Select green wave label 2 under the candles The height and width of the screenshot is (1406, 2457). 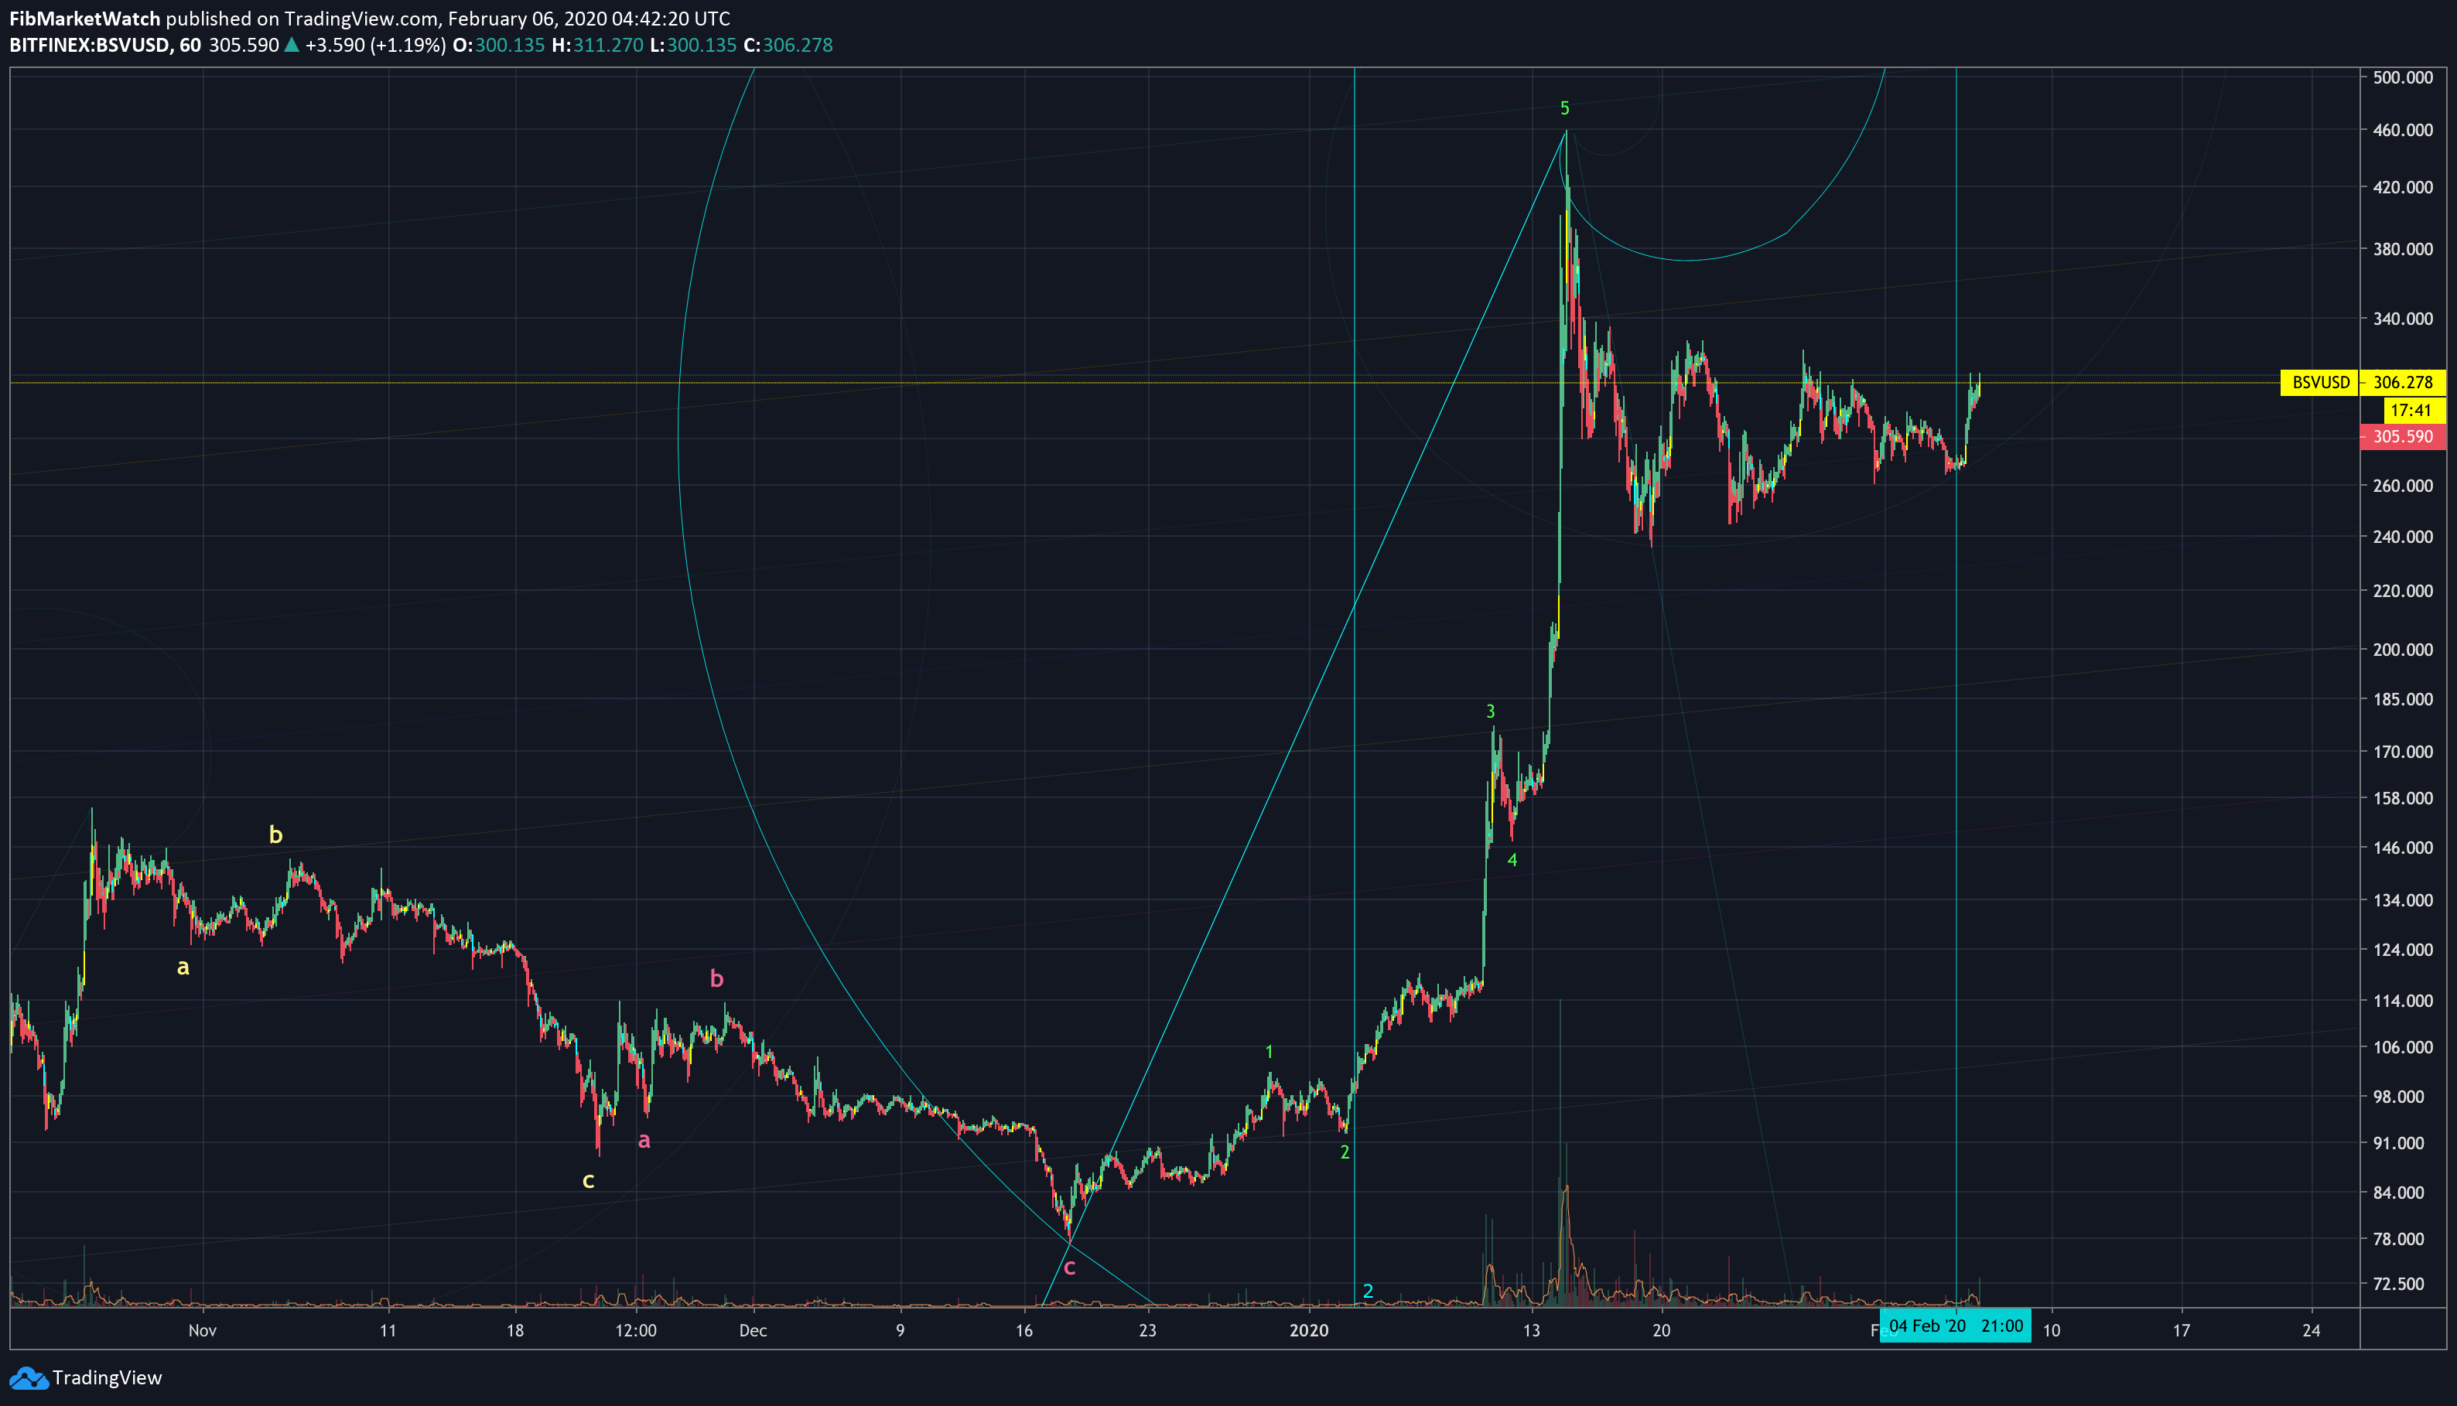[1345, 1152]
